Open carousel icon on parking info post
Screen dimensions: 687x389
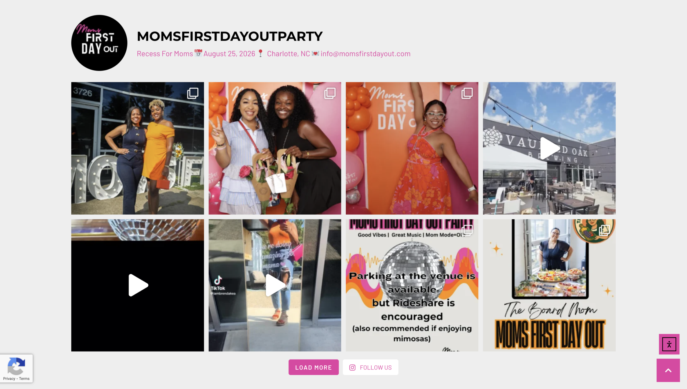(467, 230)
